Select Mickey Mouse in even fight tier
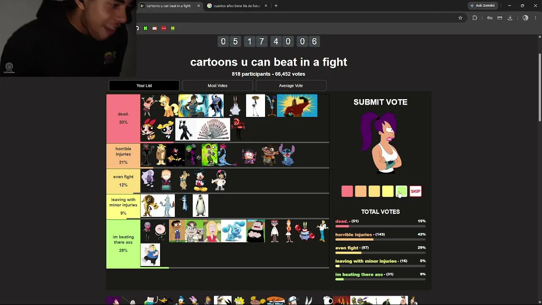Viewport: 542px width, 305px height. coord(200,180)
